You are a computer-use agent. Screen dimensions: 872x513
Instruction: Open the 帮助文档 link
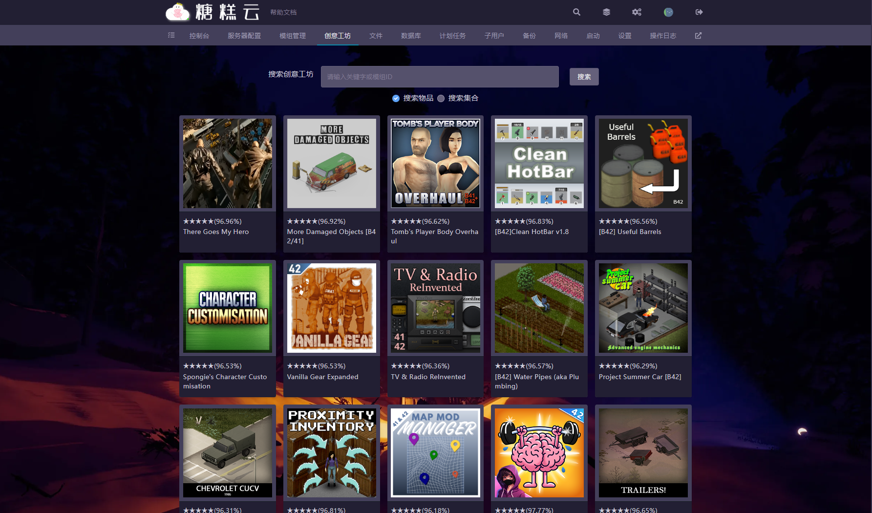(283, 12)
